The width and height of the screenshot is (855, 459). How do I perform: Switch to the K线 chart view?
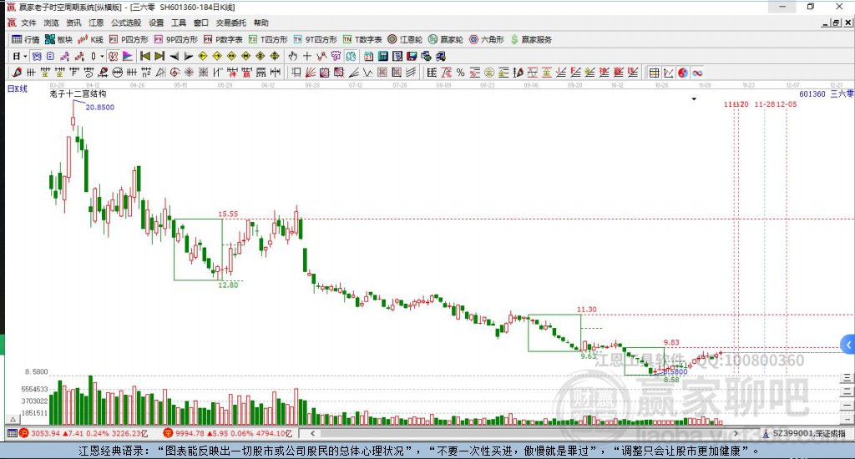coord(90,39)
